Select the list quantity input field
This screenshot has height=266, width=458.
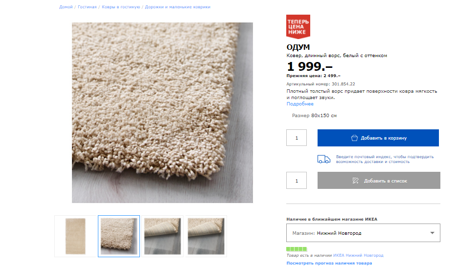(x=297, y=181)
